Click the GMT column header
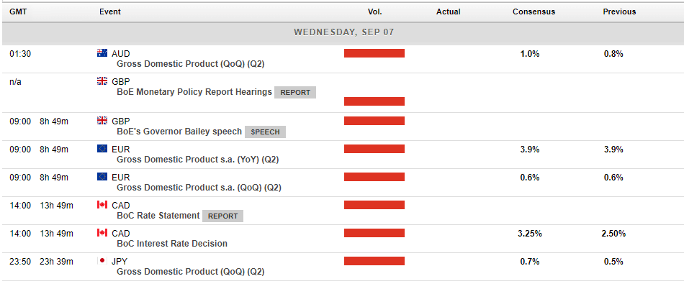The width and height of the screenshot is (684, 289). pyautogui.click(x=18, y=12)
